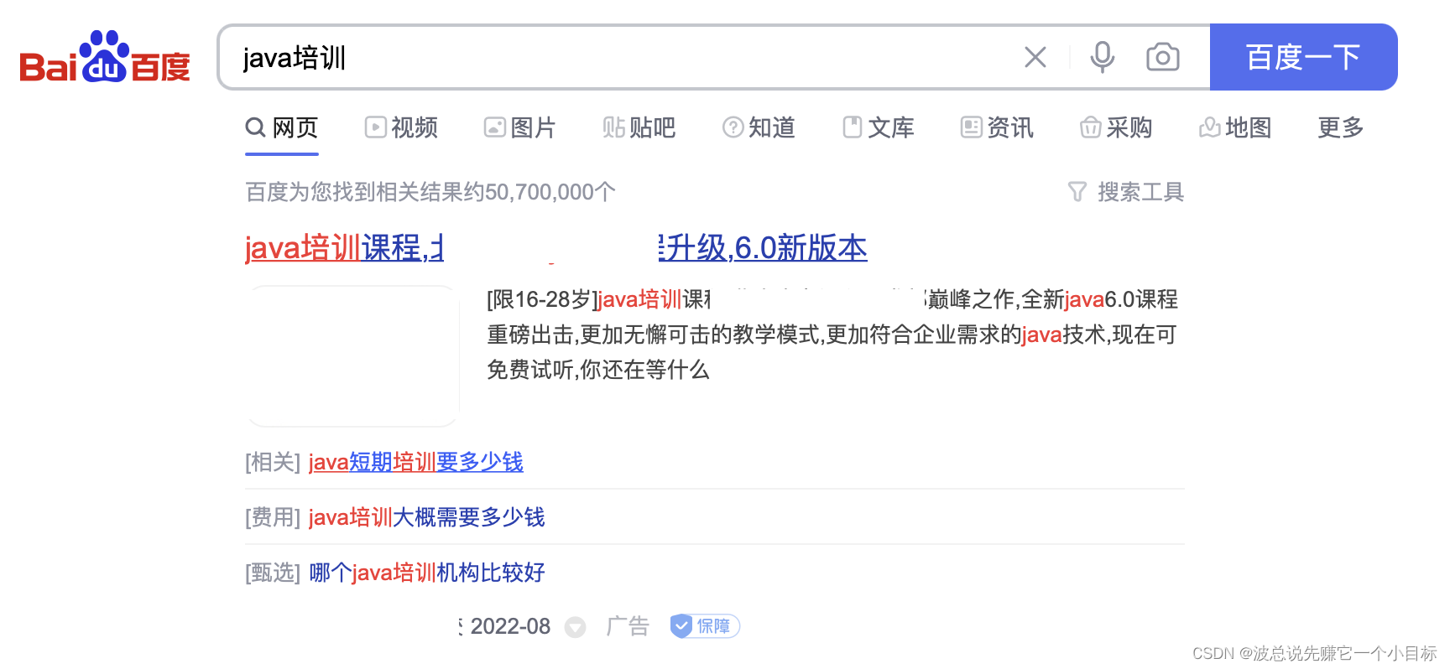Clear the search box with the X icon

click(x=1035, y=57)
